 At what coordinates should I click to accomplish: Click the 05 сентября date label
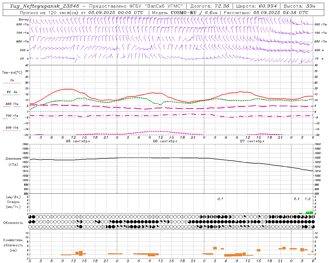[x=78, y=141]
